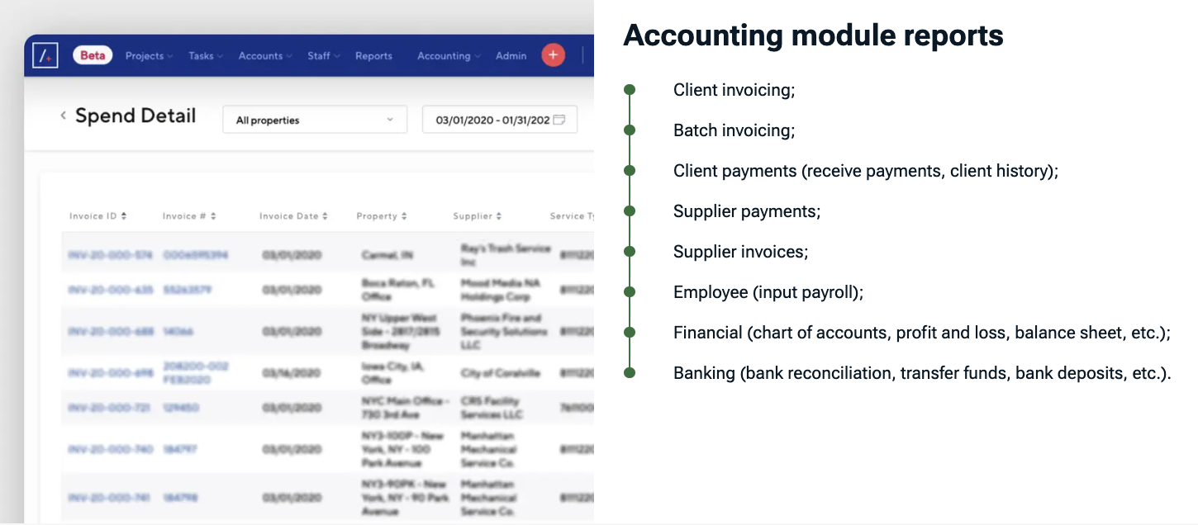Sort by Invoice Date column arrows
The width and height of the screenshot is (1198, 525).
[325, 216]
